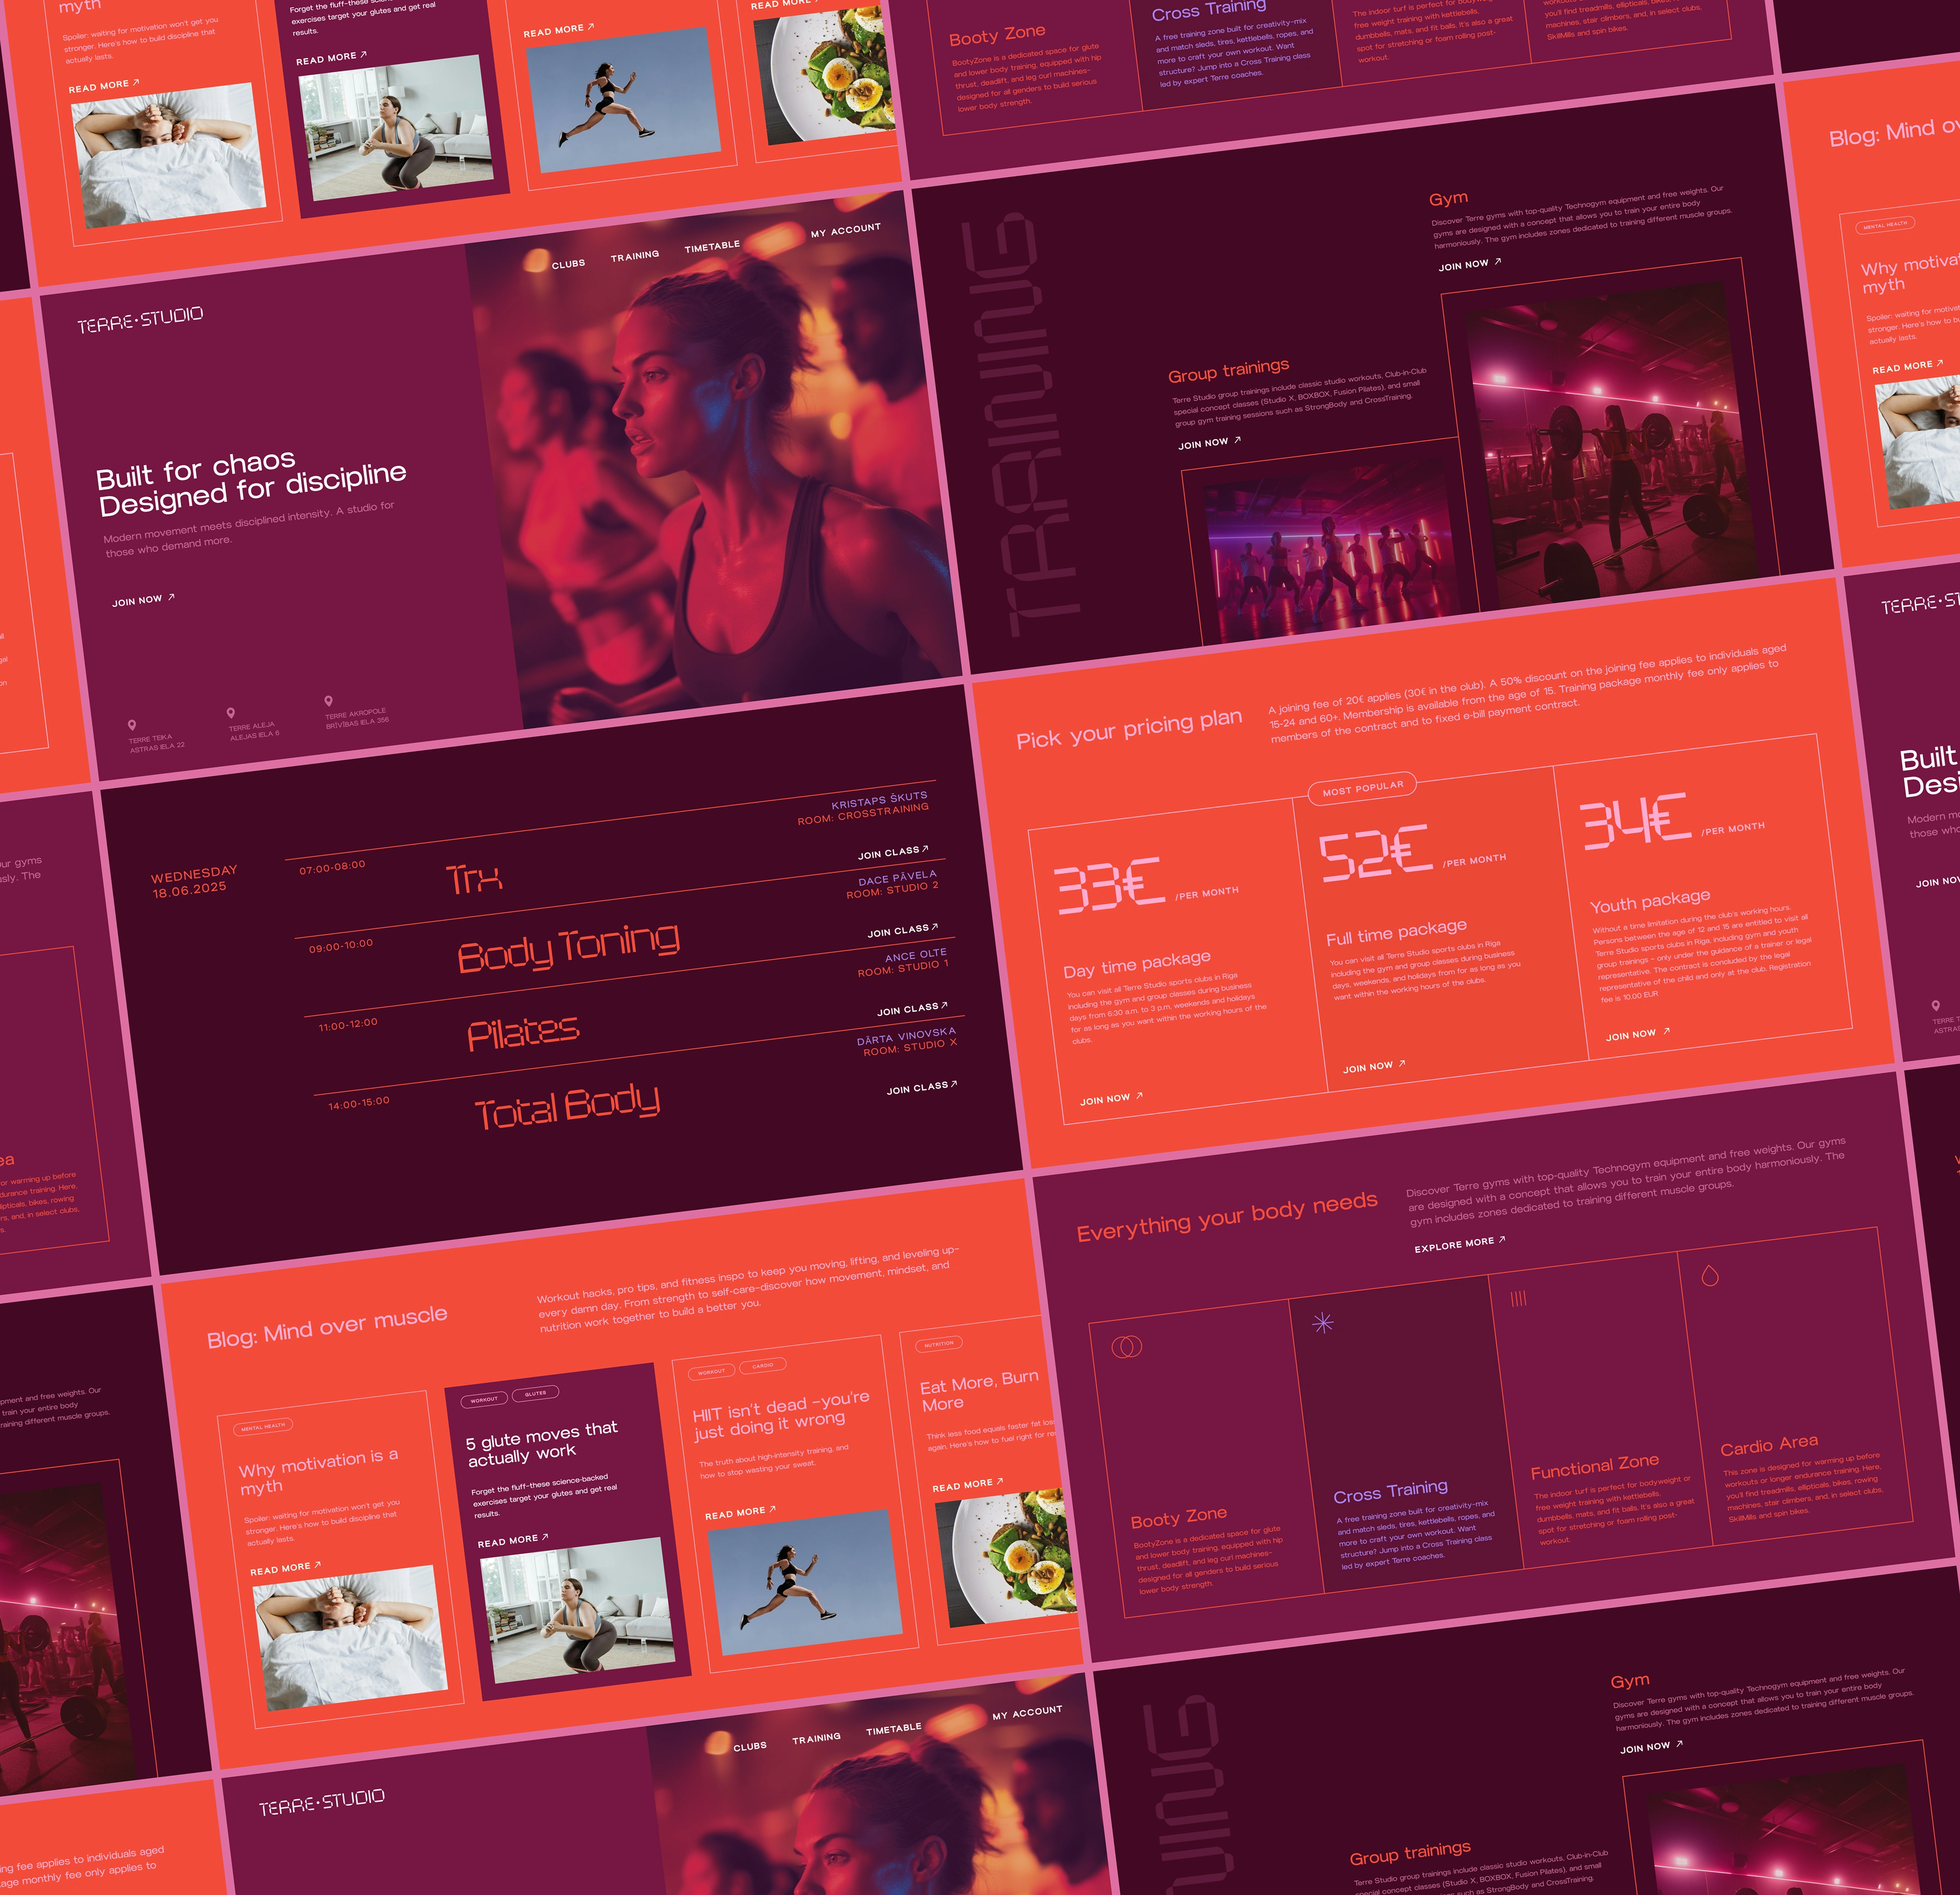Click the arrow icon beside Explore More

1502,1240
